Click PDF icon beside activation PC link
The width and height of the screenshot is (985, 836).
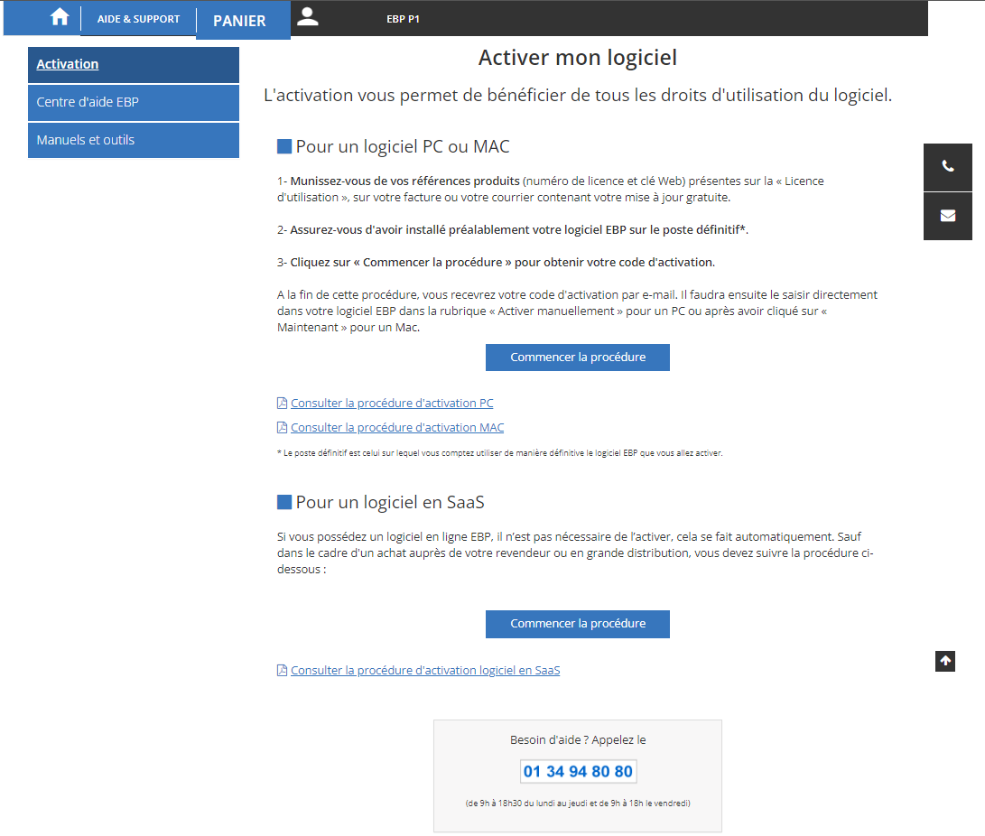282,404
